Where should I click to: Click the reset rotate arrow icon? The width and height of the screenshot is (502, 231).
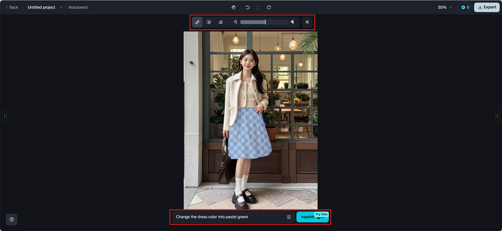[x=269, y=7]
